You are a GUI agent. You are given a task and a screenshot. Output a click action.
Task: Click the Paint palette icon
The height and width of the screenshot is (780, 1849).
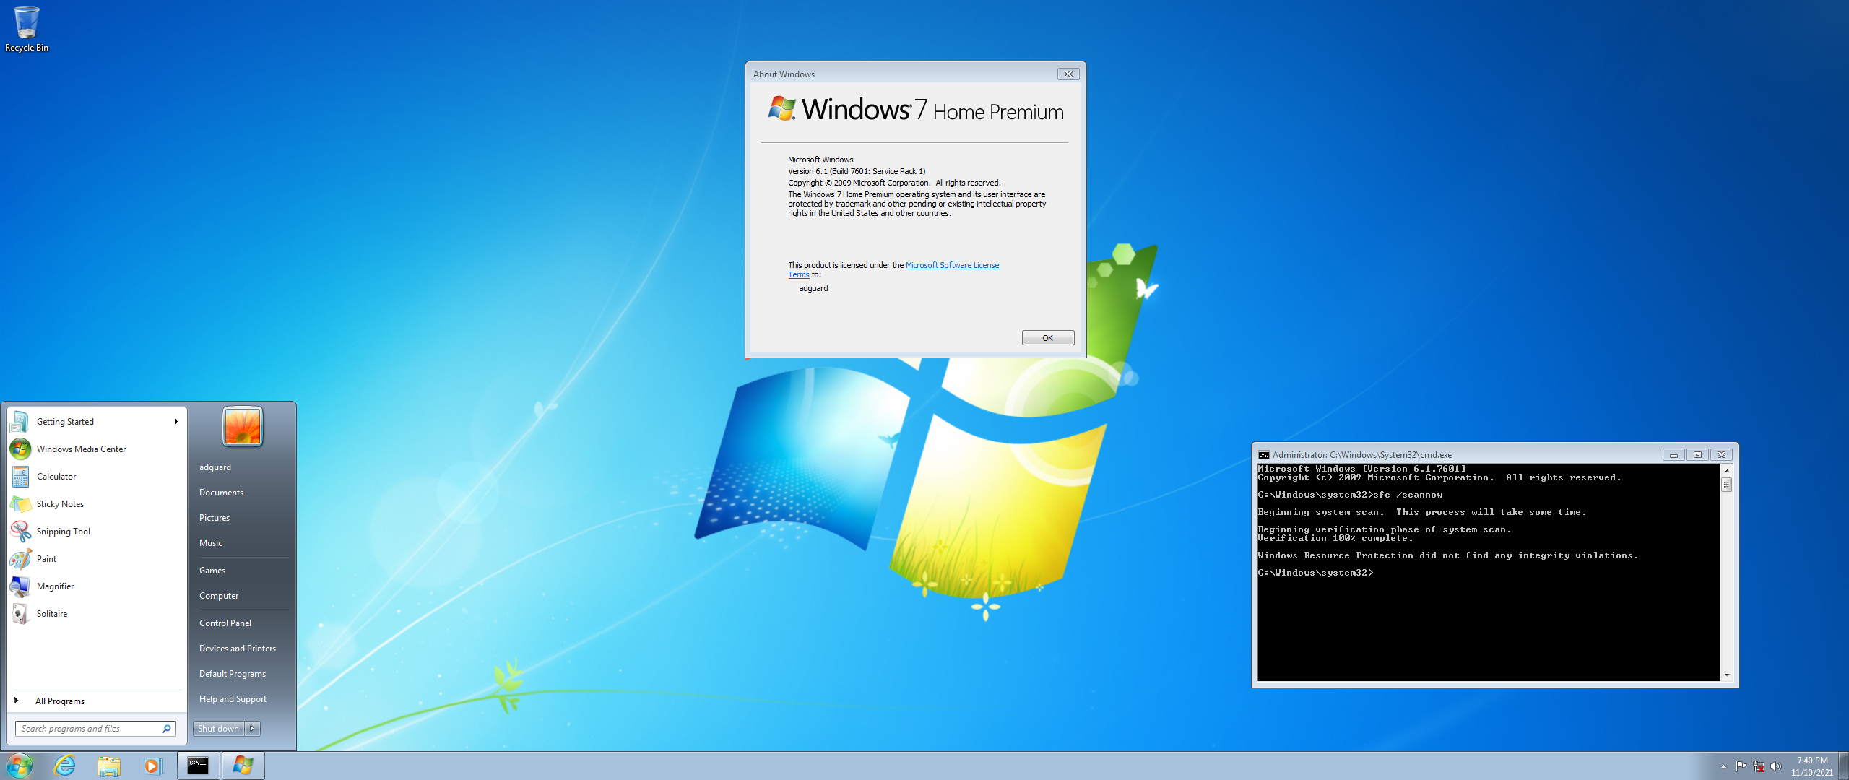tap(20, 559)
